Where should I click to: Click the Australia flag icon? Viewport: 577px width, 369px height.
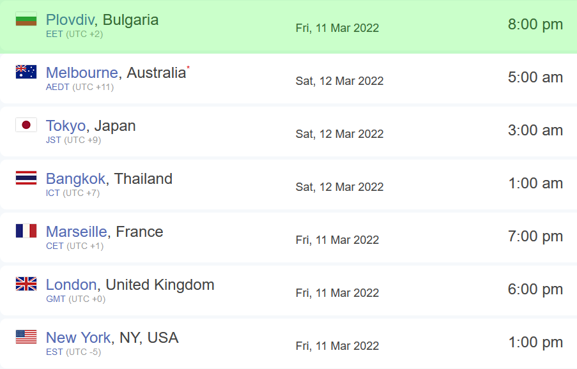(x=26, y=72)
